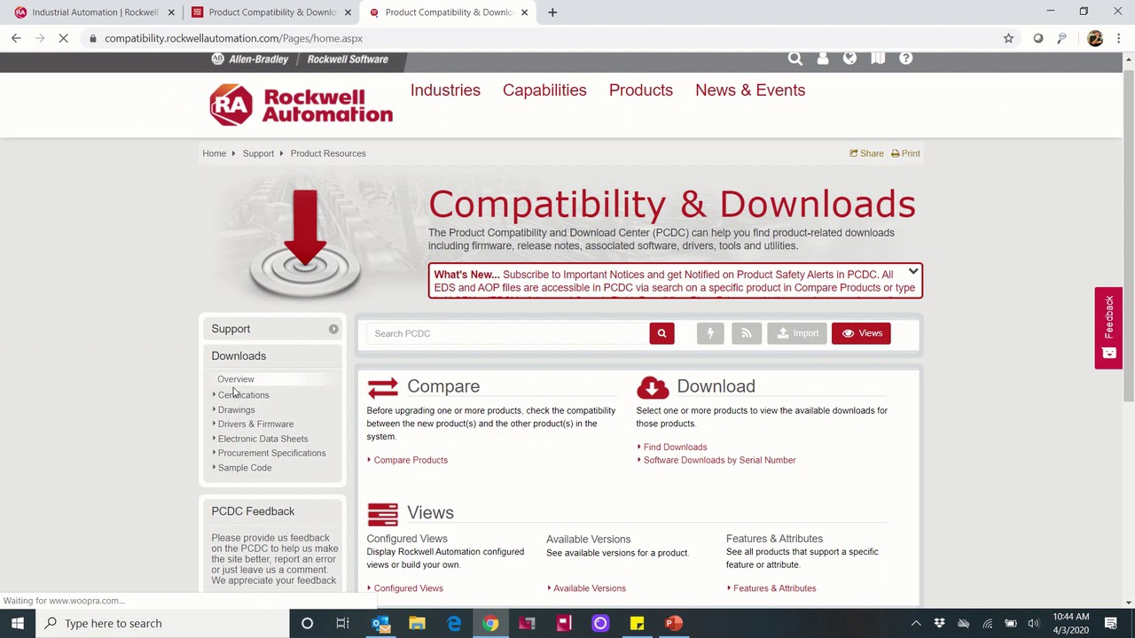The height and width of the screenshot is (638, 1135).
Task: Open the Capabilities menu
Action: 544,90
